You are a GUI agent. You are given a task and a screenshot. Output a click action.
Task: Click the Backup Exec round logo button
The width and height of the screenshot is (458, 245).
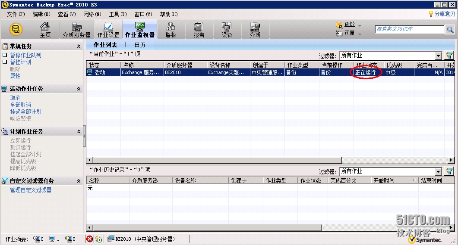16,29
